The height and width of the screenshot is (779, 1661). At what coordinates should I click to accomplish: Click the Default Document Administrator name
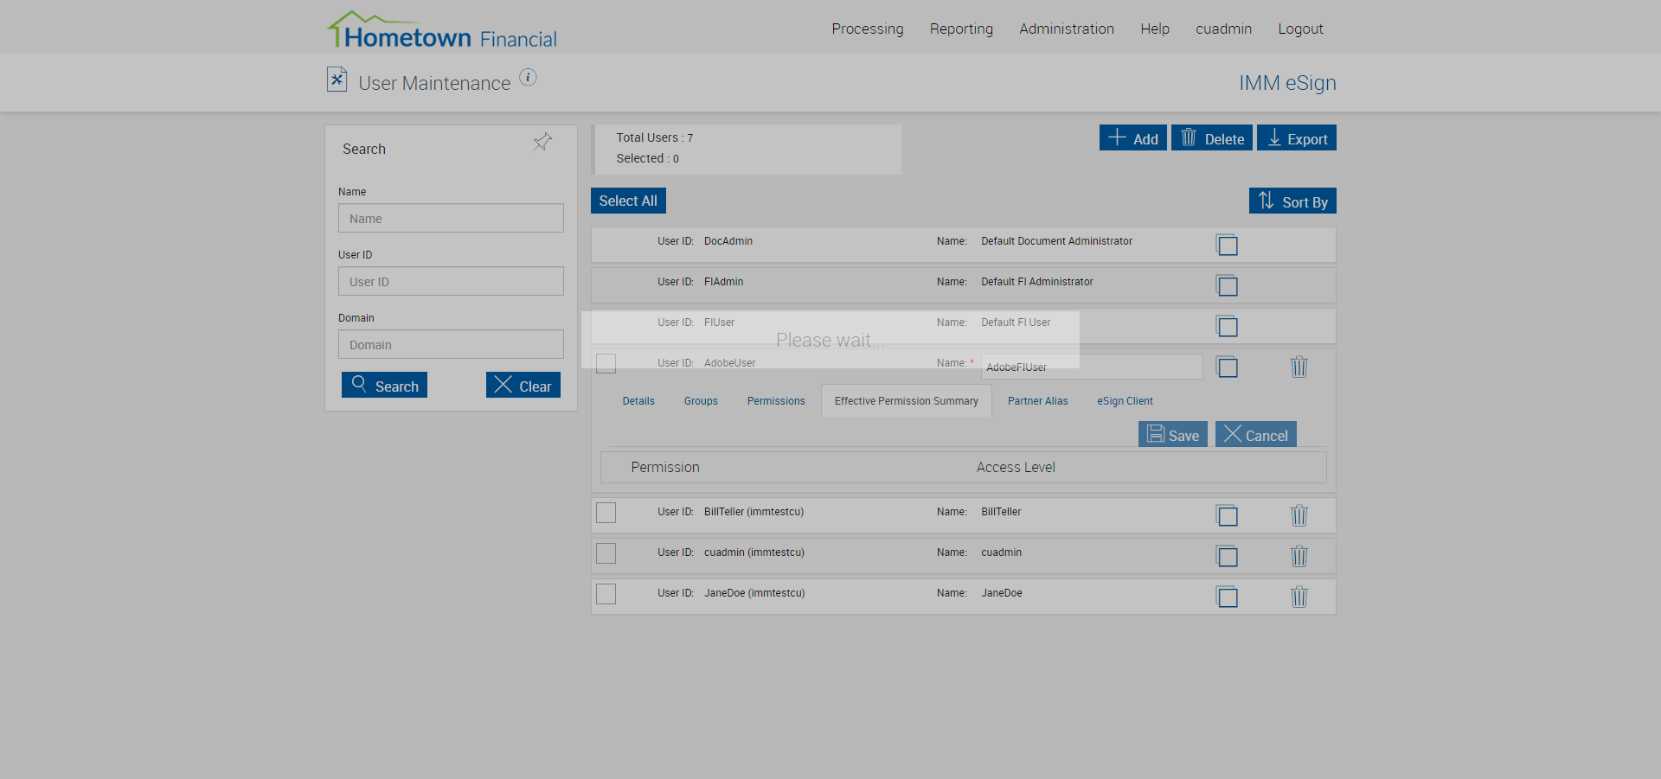click(1057, 241)
